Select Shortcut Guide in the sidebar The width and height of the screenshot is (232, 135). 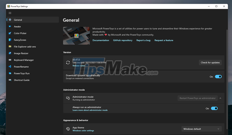(33, 80)
